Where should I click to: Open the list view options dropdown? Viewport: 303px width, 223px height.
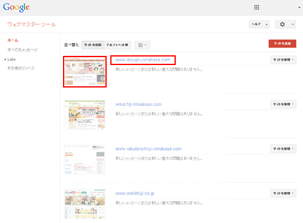click(142, 45)
